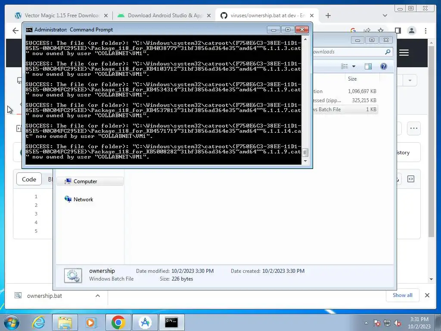Open view options dropdown arrow in Explorer

tap(354, 66)
